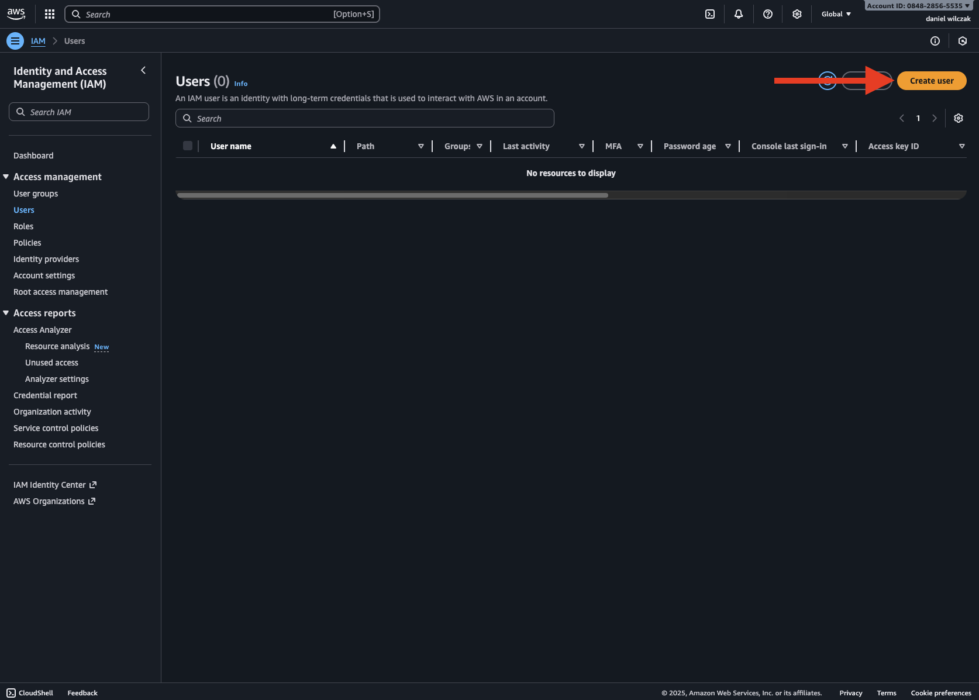This screenshot has width=979, height=700.
Task: Go to Policies in the sidebar
Action: point(27,243)
